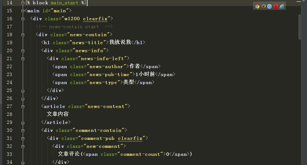Collapse new-comment div fold on line 32

tap(23, 146)
